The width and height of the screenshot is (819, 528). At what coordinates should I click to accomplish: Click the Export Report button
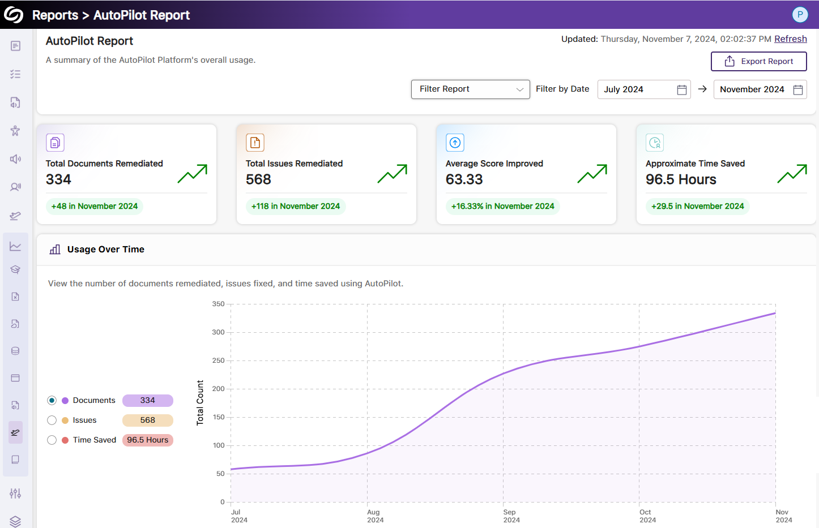[758, 61]
